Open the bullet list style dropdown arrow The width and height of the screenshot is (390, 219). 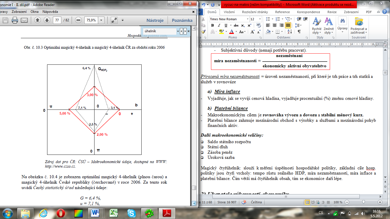pyautogui.click(x=272, y=19)
